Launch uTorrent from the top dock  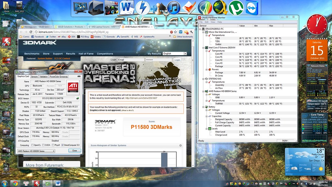click(x=236, y=8)
